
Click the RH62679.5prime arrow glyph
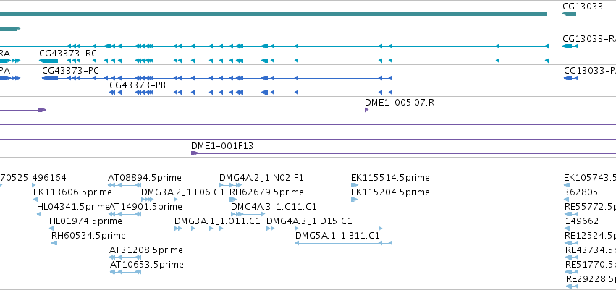pyautogui.click(x=233, y=200)
